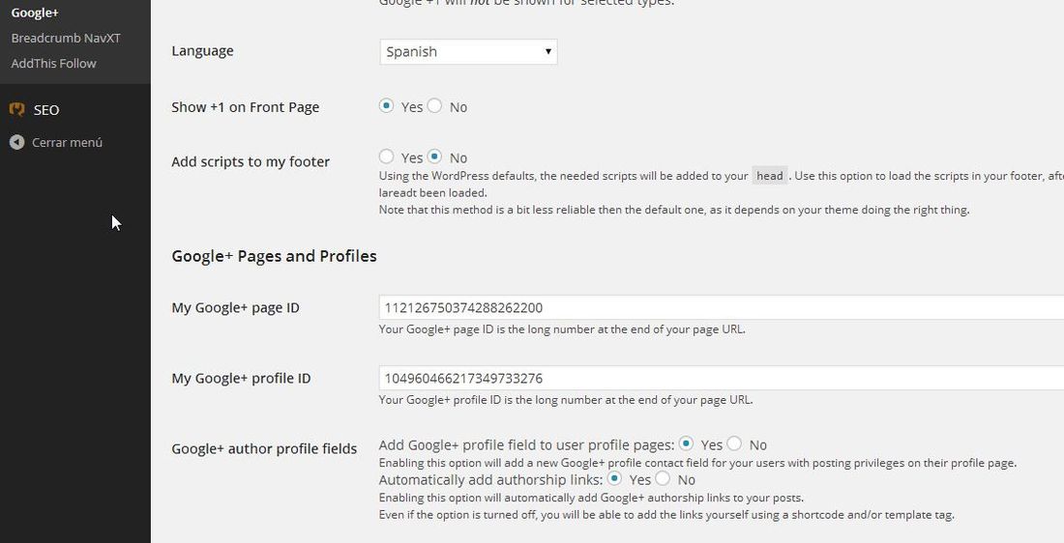
Task: Select Yes for Show +1 on Front Page
Action: tap(386, 105)
